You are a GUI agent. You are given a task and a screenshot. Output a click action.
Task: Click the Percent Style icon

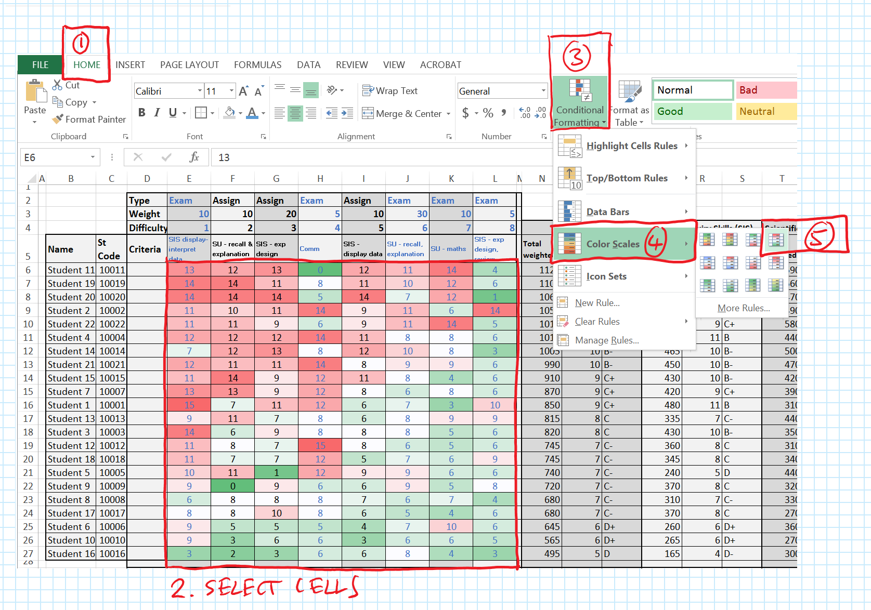[x=488, y=113]
